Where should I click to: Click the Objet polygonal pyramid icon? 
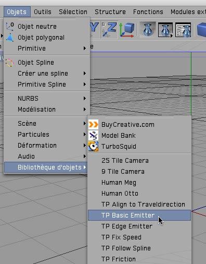click(10, 38)
